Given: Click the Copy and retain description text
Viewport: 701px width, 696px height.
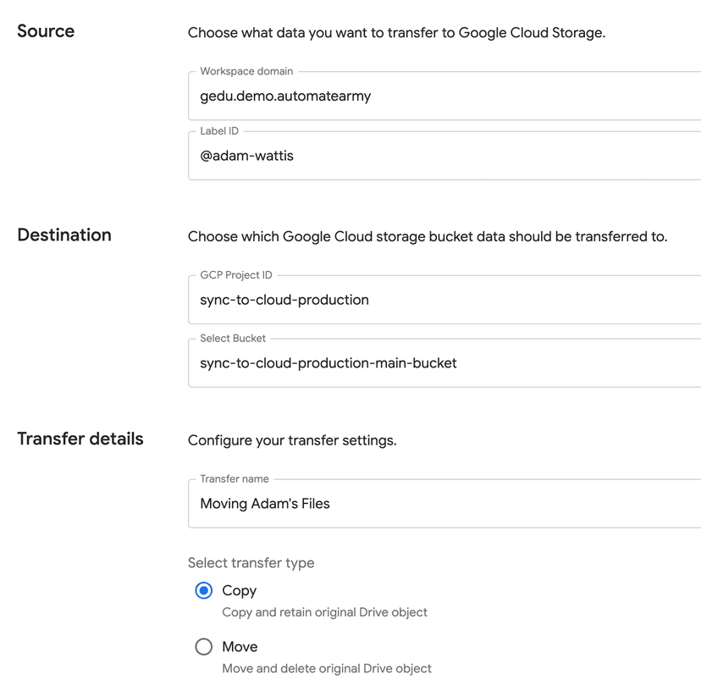Looking at the screenshot, I should click(324, 612).
